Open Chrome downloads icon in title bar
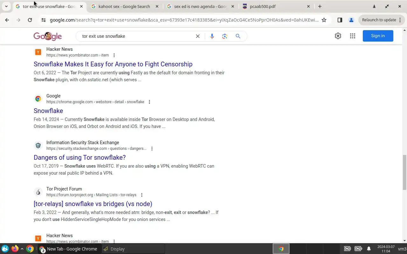The height and width of the screenshot is (254, 407). pos(374,6)
